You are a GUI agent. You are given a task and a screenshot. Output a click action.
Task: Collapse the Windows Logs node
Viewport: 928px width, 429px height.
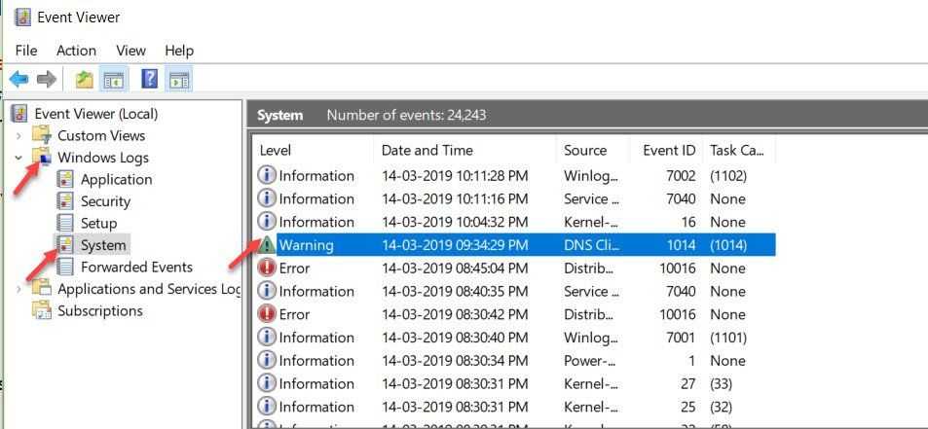coord(19,158)
